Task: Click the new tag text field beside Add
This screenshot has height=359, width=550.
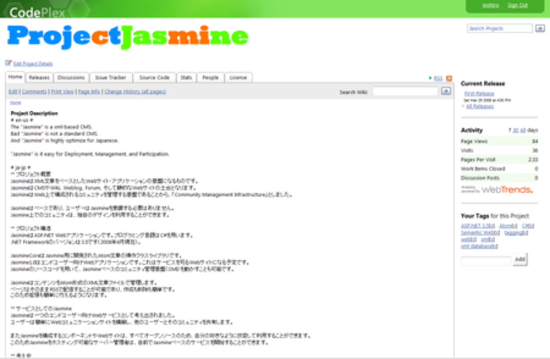Action: pyautogui.click(x=486, y=261)
